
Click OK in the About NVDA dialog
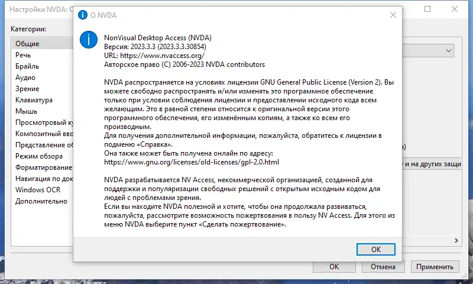point(375,249)
